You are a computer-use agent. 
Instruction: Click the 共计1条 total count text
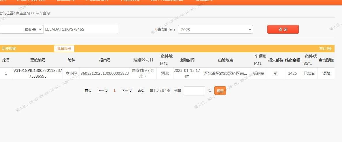[325, 49]
